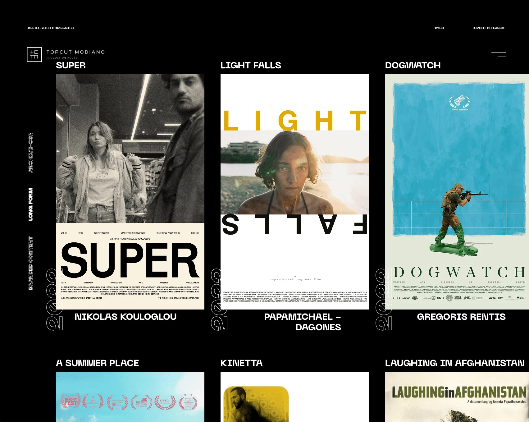This screenshot has width=529, height=422.
Task: Click the LAUGHING IN AFGHANISTAN title
Action: 455,363
